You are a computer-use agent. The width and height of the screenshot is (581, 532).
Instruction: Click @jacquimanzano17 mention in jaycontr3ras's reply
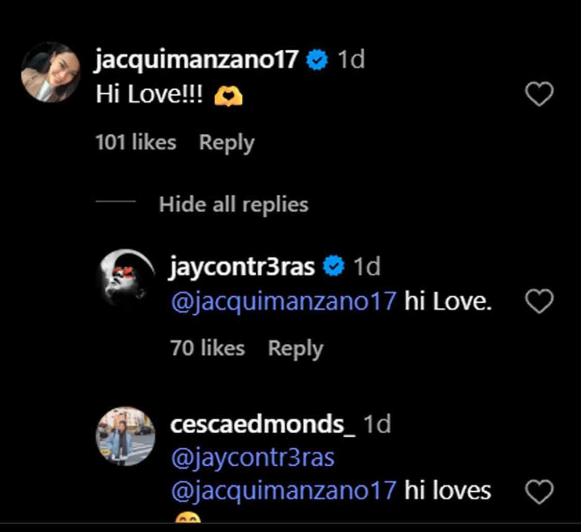[x=283, y=302]
